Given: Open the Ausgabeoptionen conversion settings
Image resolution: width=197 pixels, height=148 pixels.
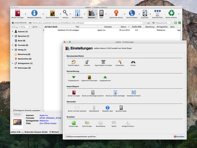Looking at the screenshot, I should click(105, 77).
